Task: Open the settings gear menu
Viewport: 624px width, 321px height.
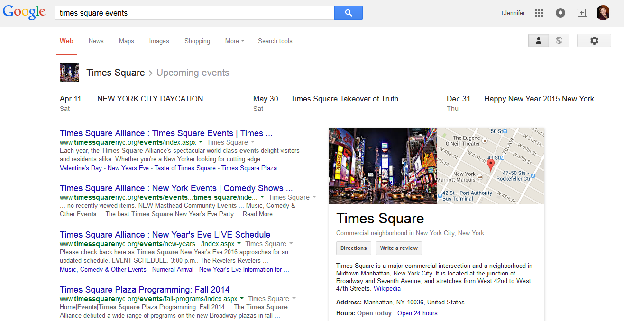Action: pyautogui.click(x=594, y=41)
